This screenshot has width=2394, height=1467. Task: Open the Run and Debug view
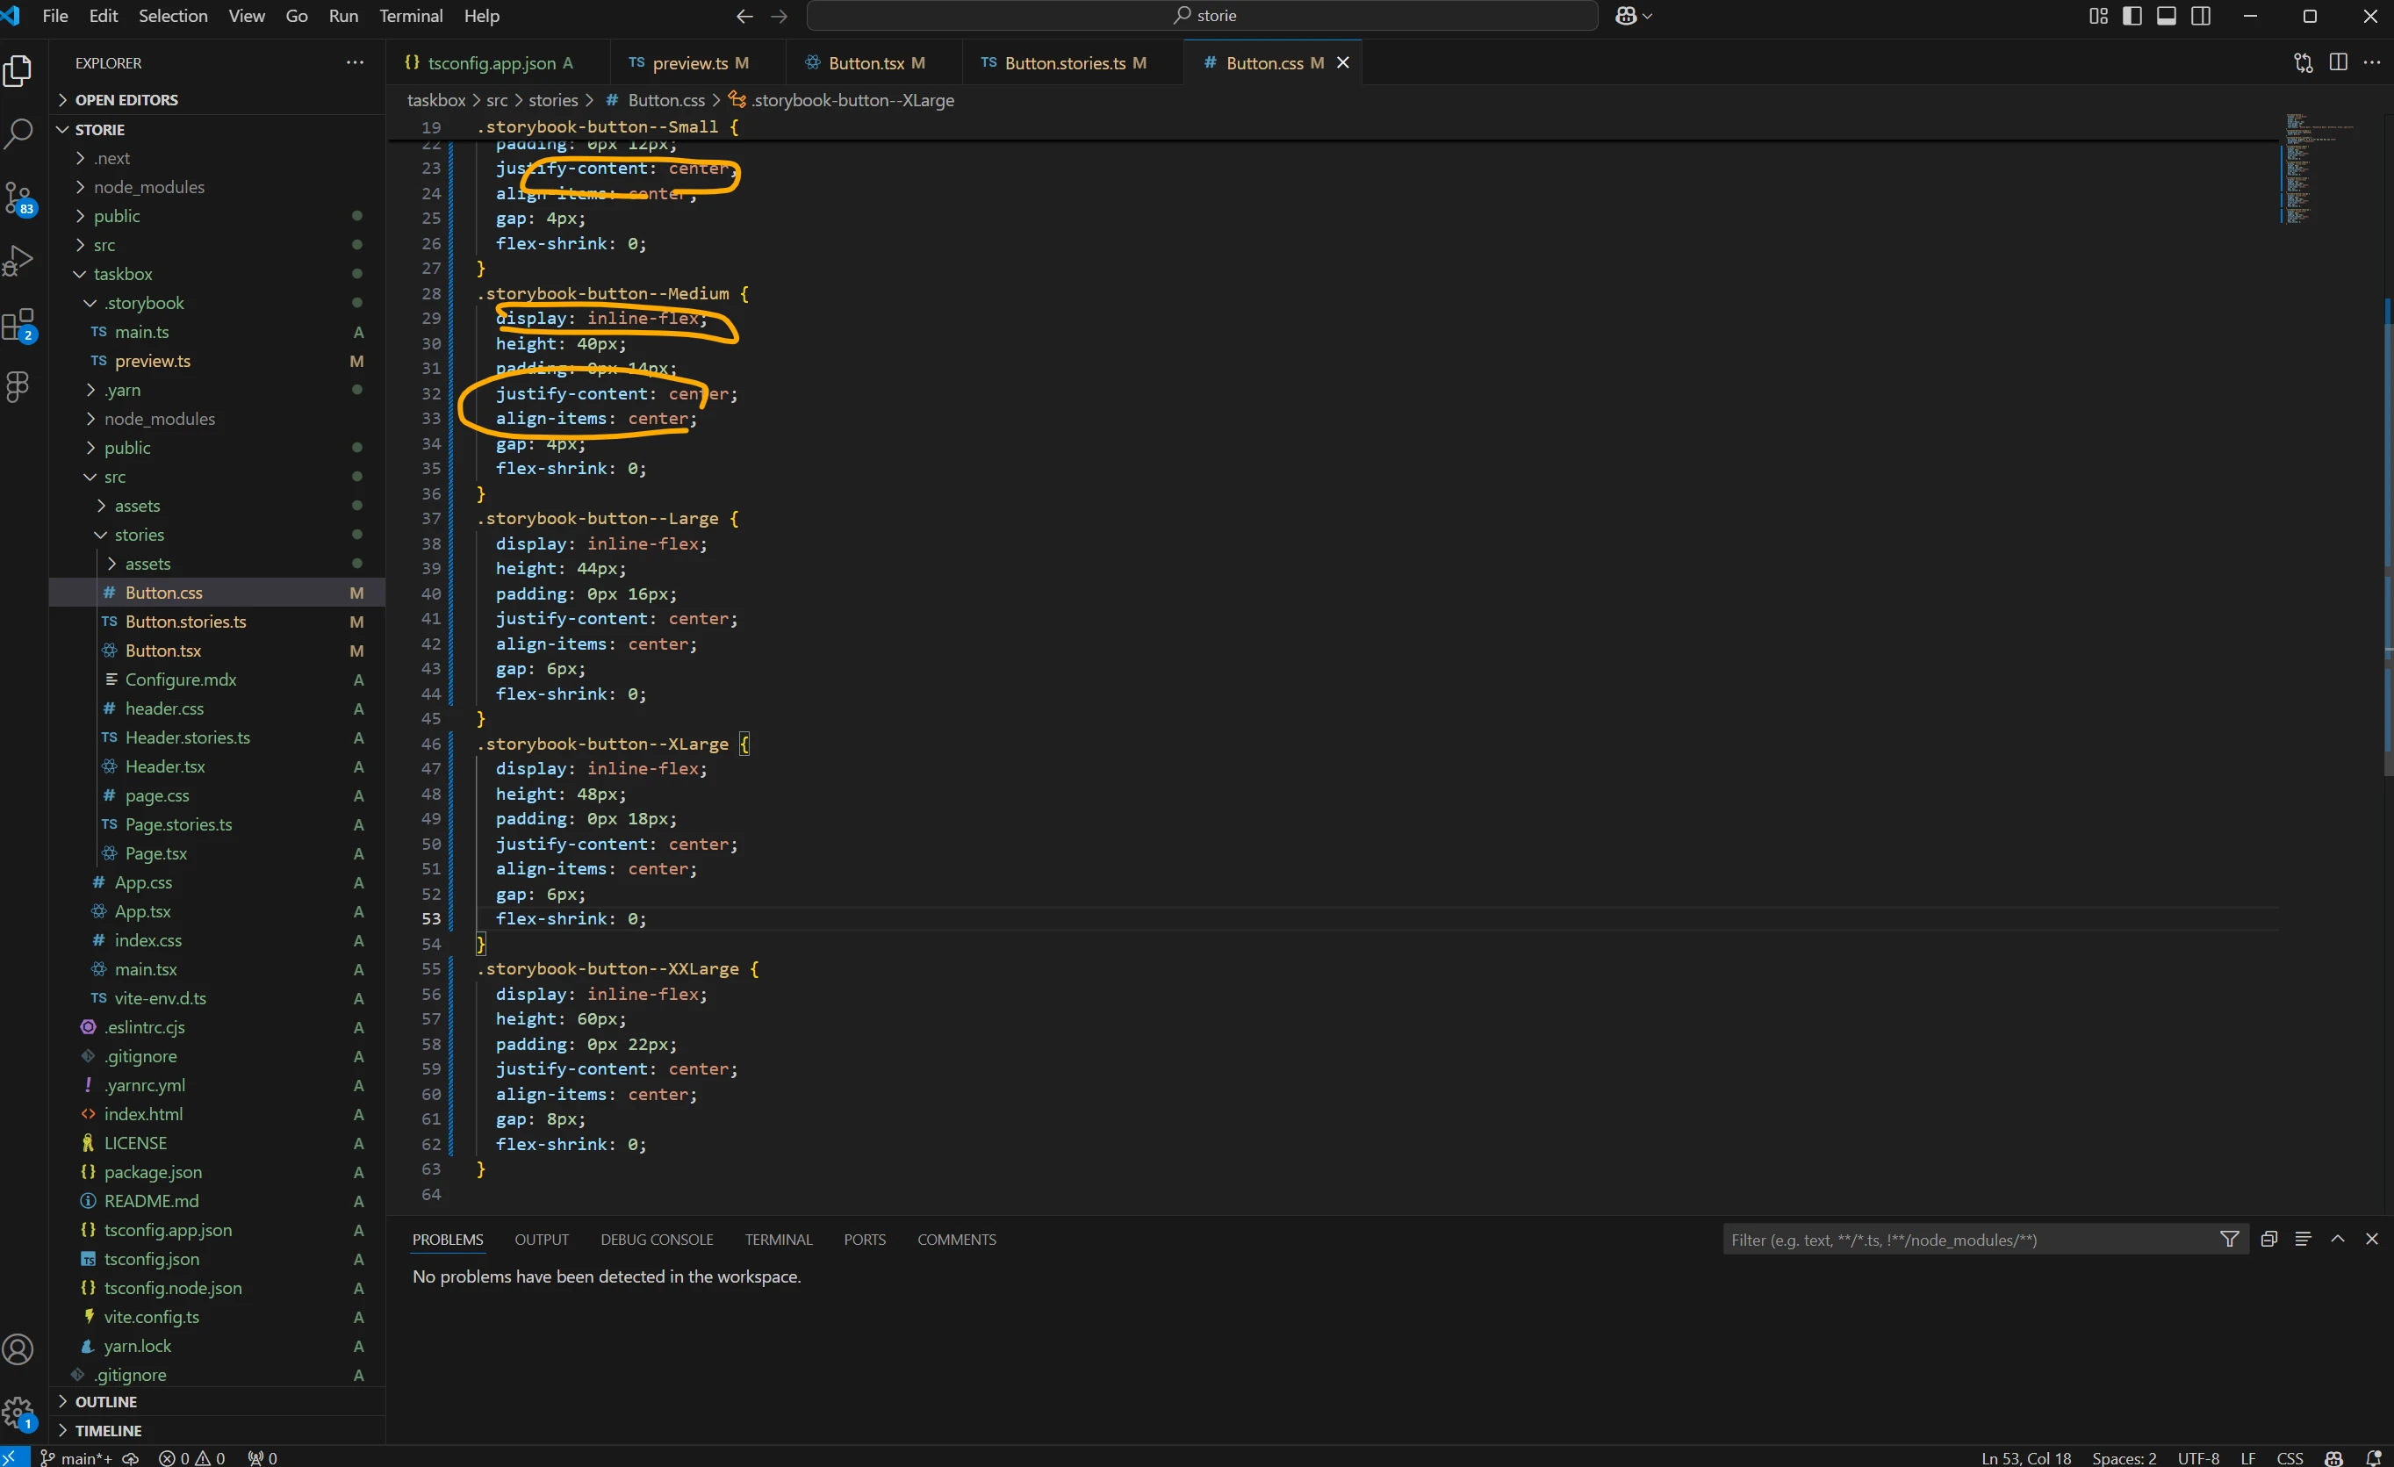click(18, 261)
